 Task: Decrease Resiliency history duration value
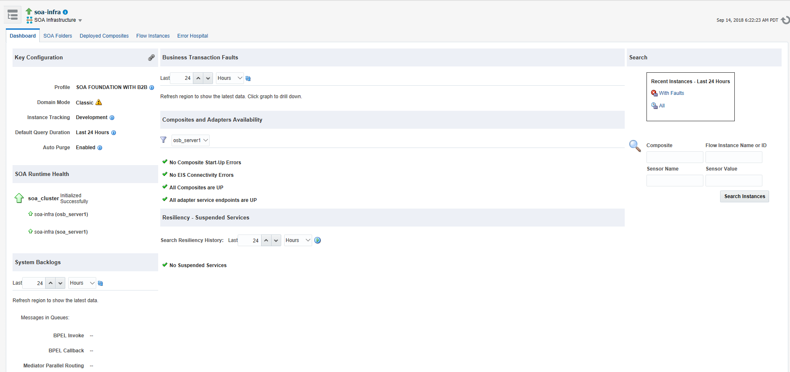[x=276, y=240]
